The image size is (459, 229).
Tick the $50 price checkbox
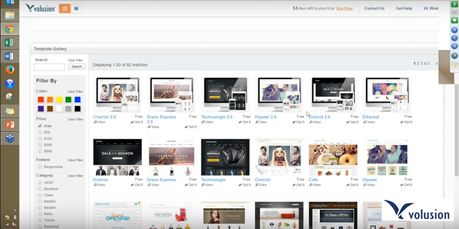(x=40, y=132)
